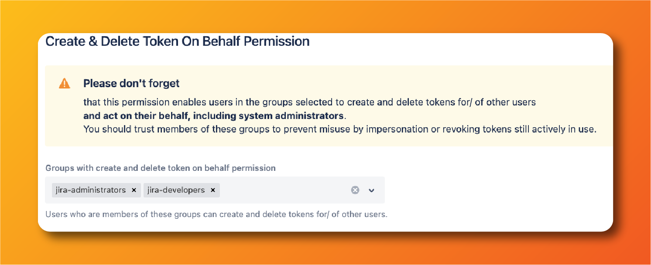Click the Please don't forget banner title
This screenshot has width=651, height=265.
point(131,83)
